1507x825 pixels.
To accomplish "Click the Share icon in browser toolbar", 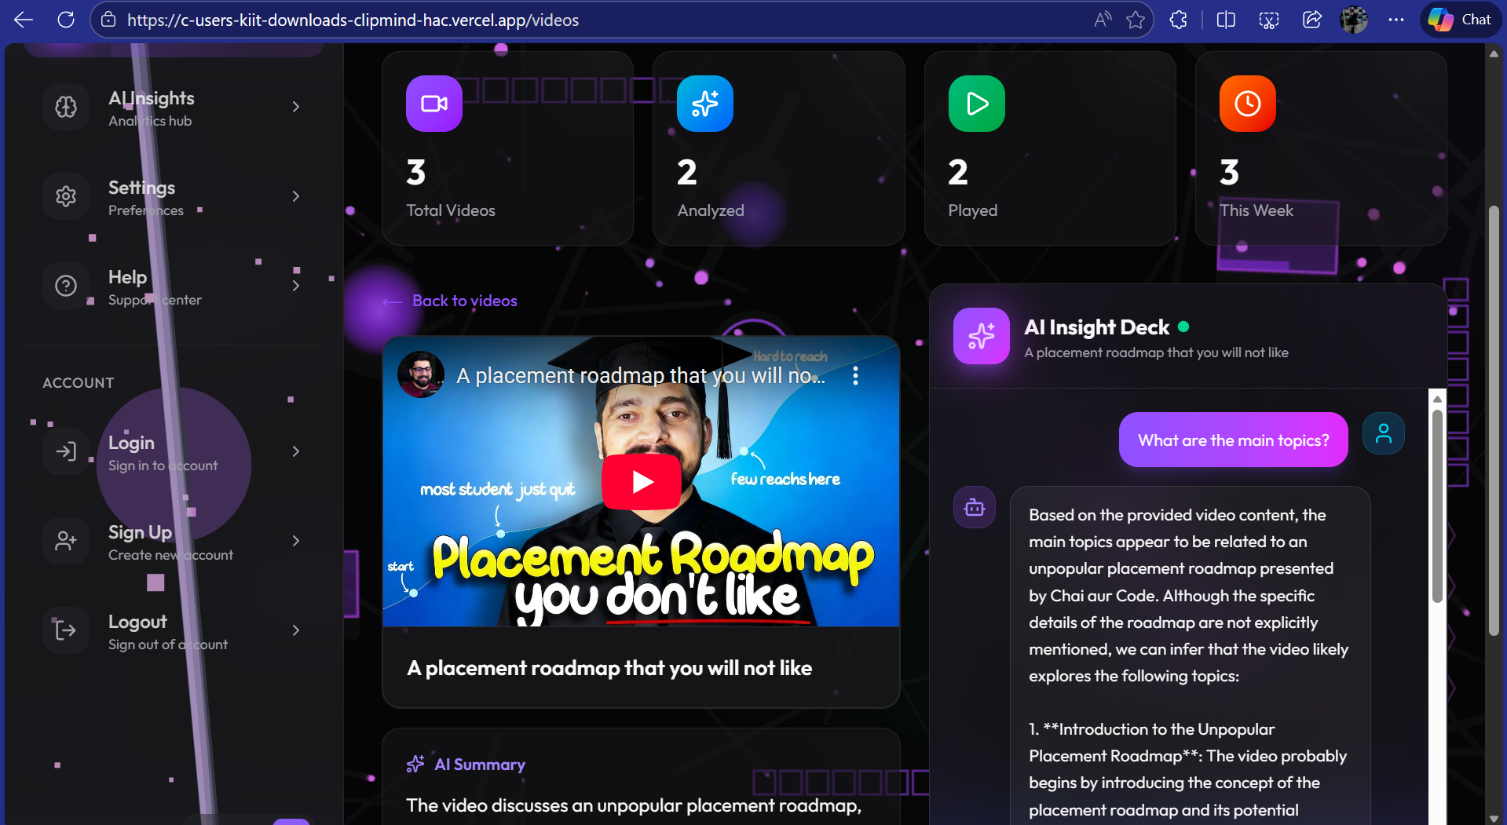I will pyautogui.click(x=1312, y=20).
